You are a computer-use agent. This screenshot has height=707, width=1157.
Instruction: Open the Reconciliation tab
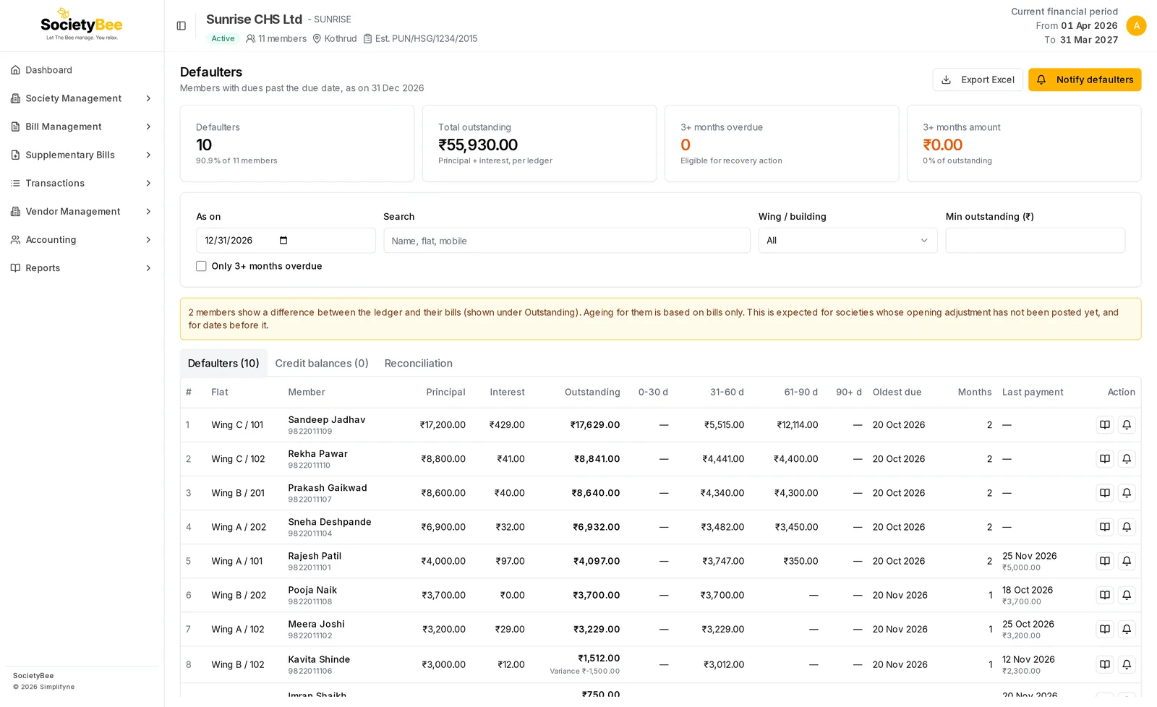[x=419, y=364]
